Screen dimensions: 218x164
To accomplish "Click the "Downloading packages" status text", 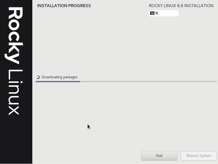I will 59,77.
